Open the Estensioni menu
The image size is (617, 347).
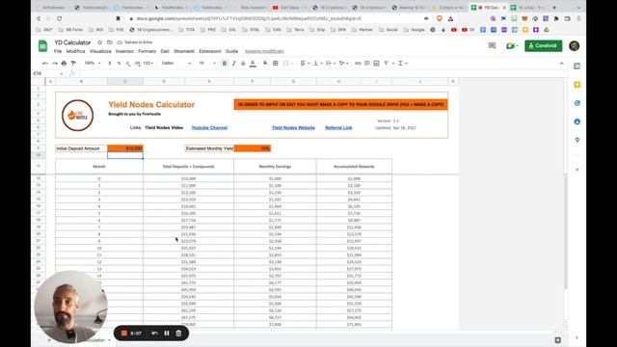(x=210, y=51)
